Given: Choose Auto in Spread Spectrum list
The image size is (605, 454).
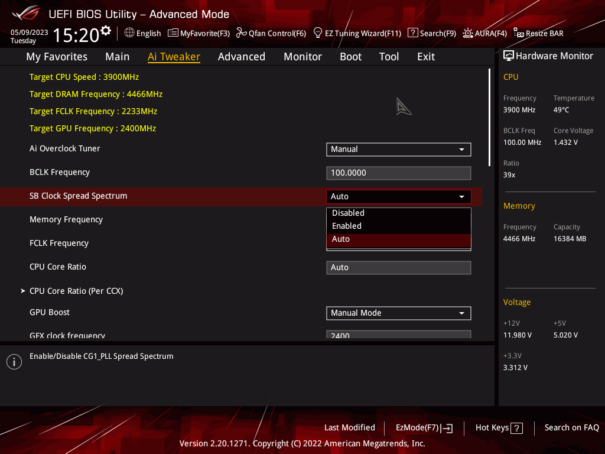Looking at the screenshot, I should tap(399, 239).
